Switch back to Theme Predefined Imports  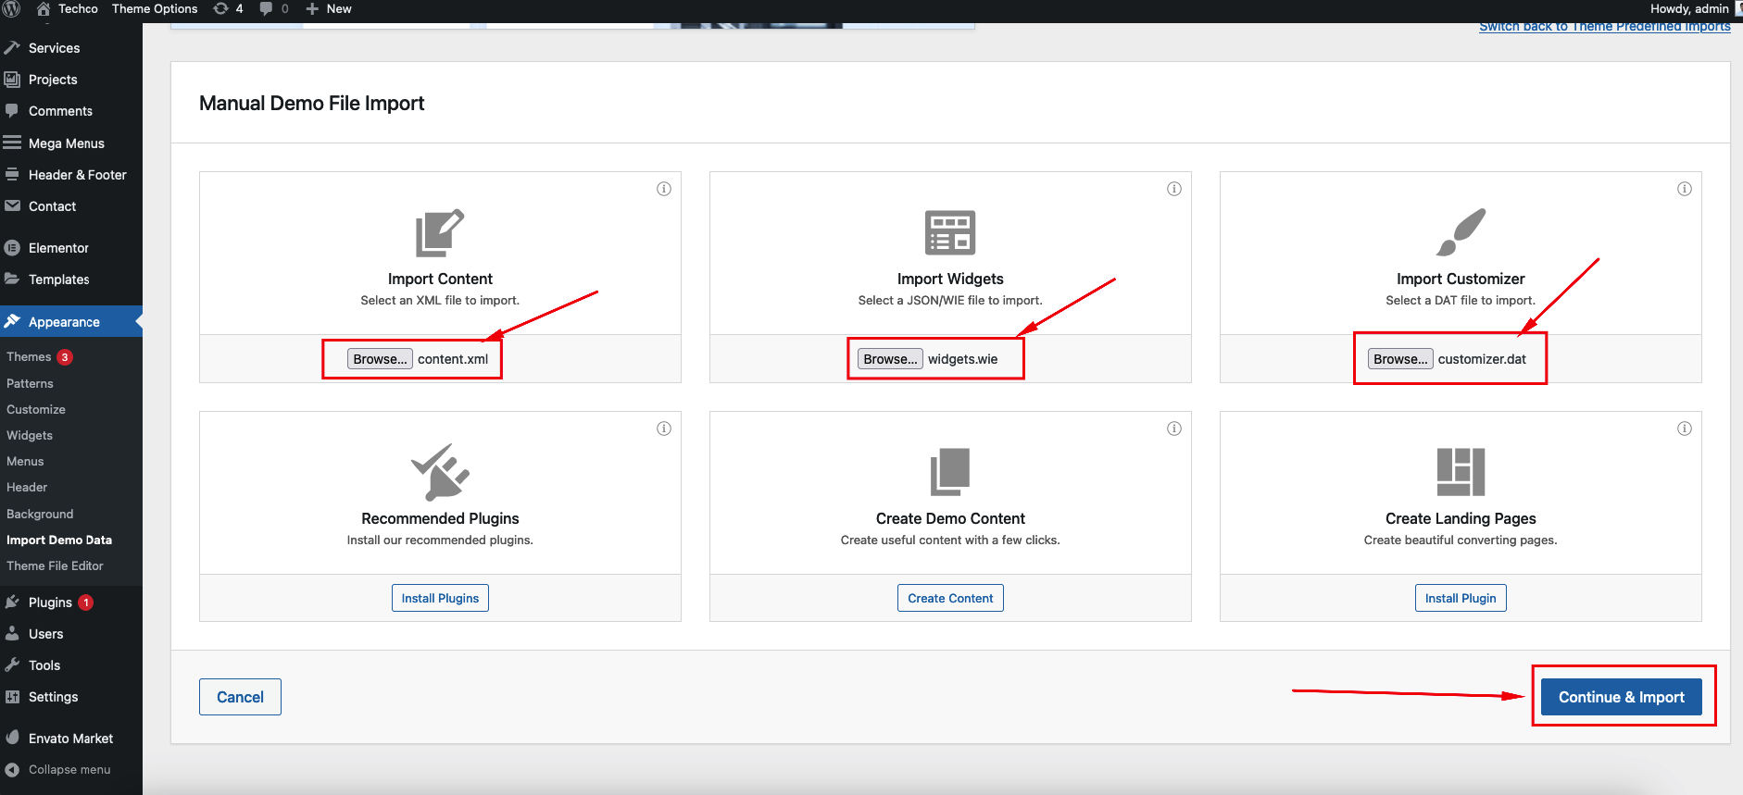pos(1604,27)
